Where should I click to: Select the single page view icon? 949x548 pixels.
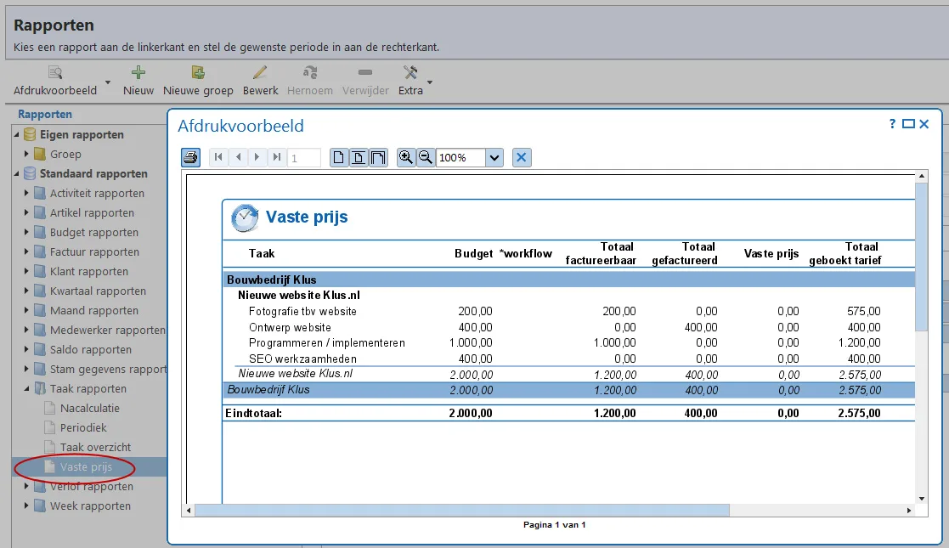coord(339,157)
